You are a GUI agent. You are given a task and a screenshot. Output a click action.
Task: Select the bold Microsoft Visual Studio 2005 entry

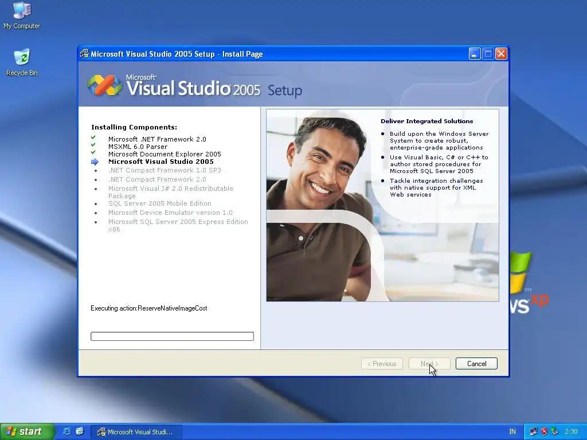pyautogui.click(x=161, y=162)
